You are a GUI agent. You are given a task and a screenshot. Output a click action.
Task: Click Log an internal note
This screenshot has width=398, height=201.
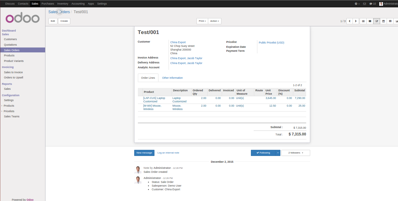[168, 153]
